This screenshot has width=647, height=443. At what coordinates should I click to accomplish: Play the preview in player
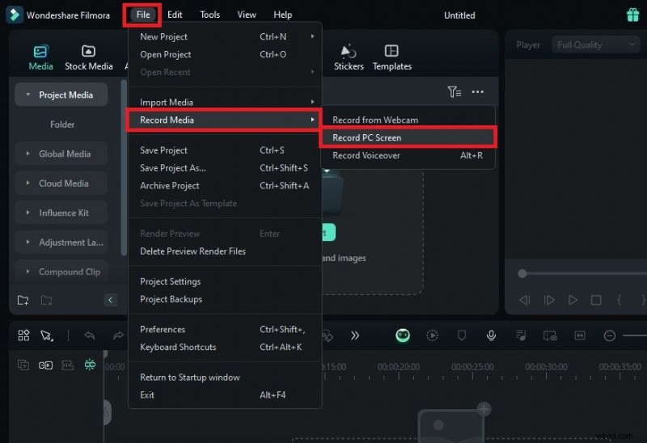(x=573, y=300)
